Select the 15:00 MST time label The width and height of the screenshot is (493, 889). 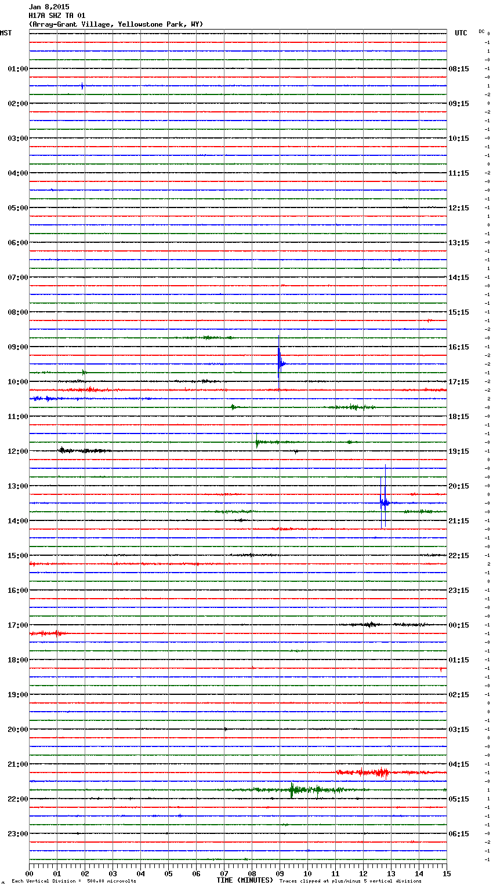click(17, 556)
